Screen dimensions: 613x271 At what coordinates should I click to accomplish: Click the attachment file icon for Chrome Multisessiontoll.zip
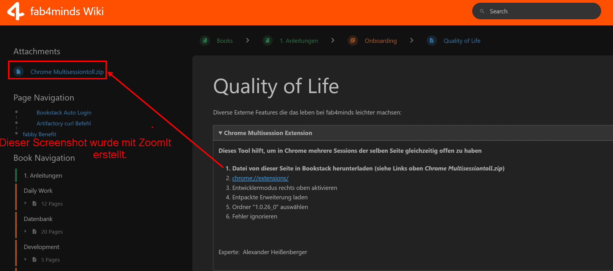pos(19,72)
